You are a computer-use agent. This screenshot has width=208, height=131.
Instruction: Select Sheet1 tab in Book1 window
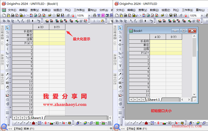click(154, 100)
